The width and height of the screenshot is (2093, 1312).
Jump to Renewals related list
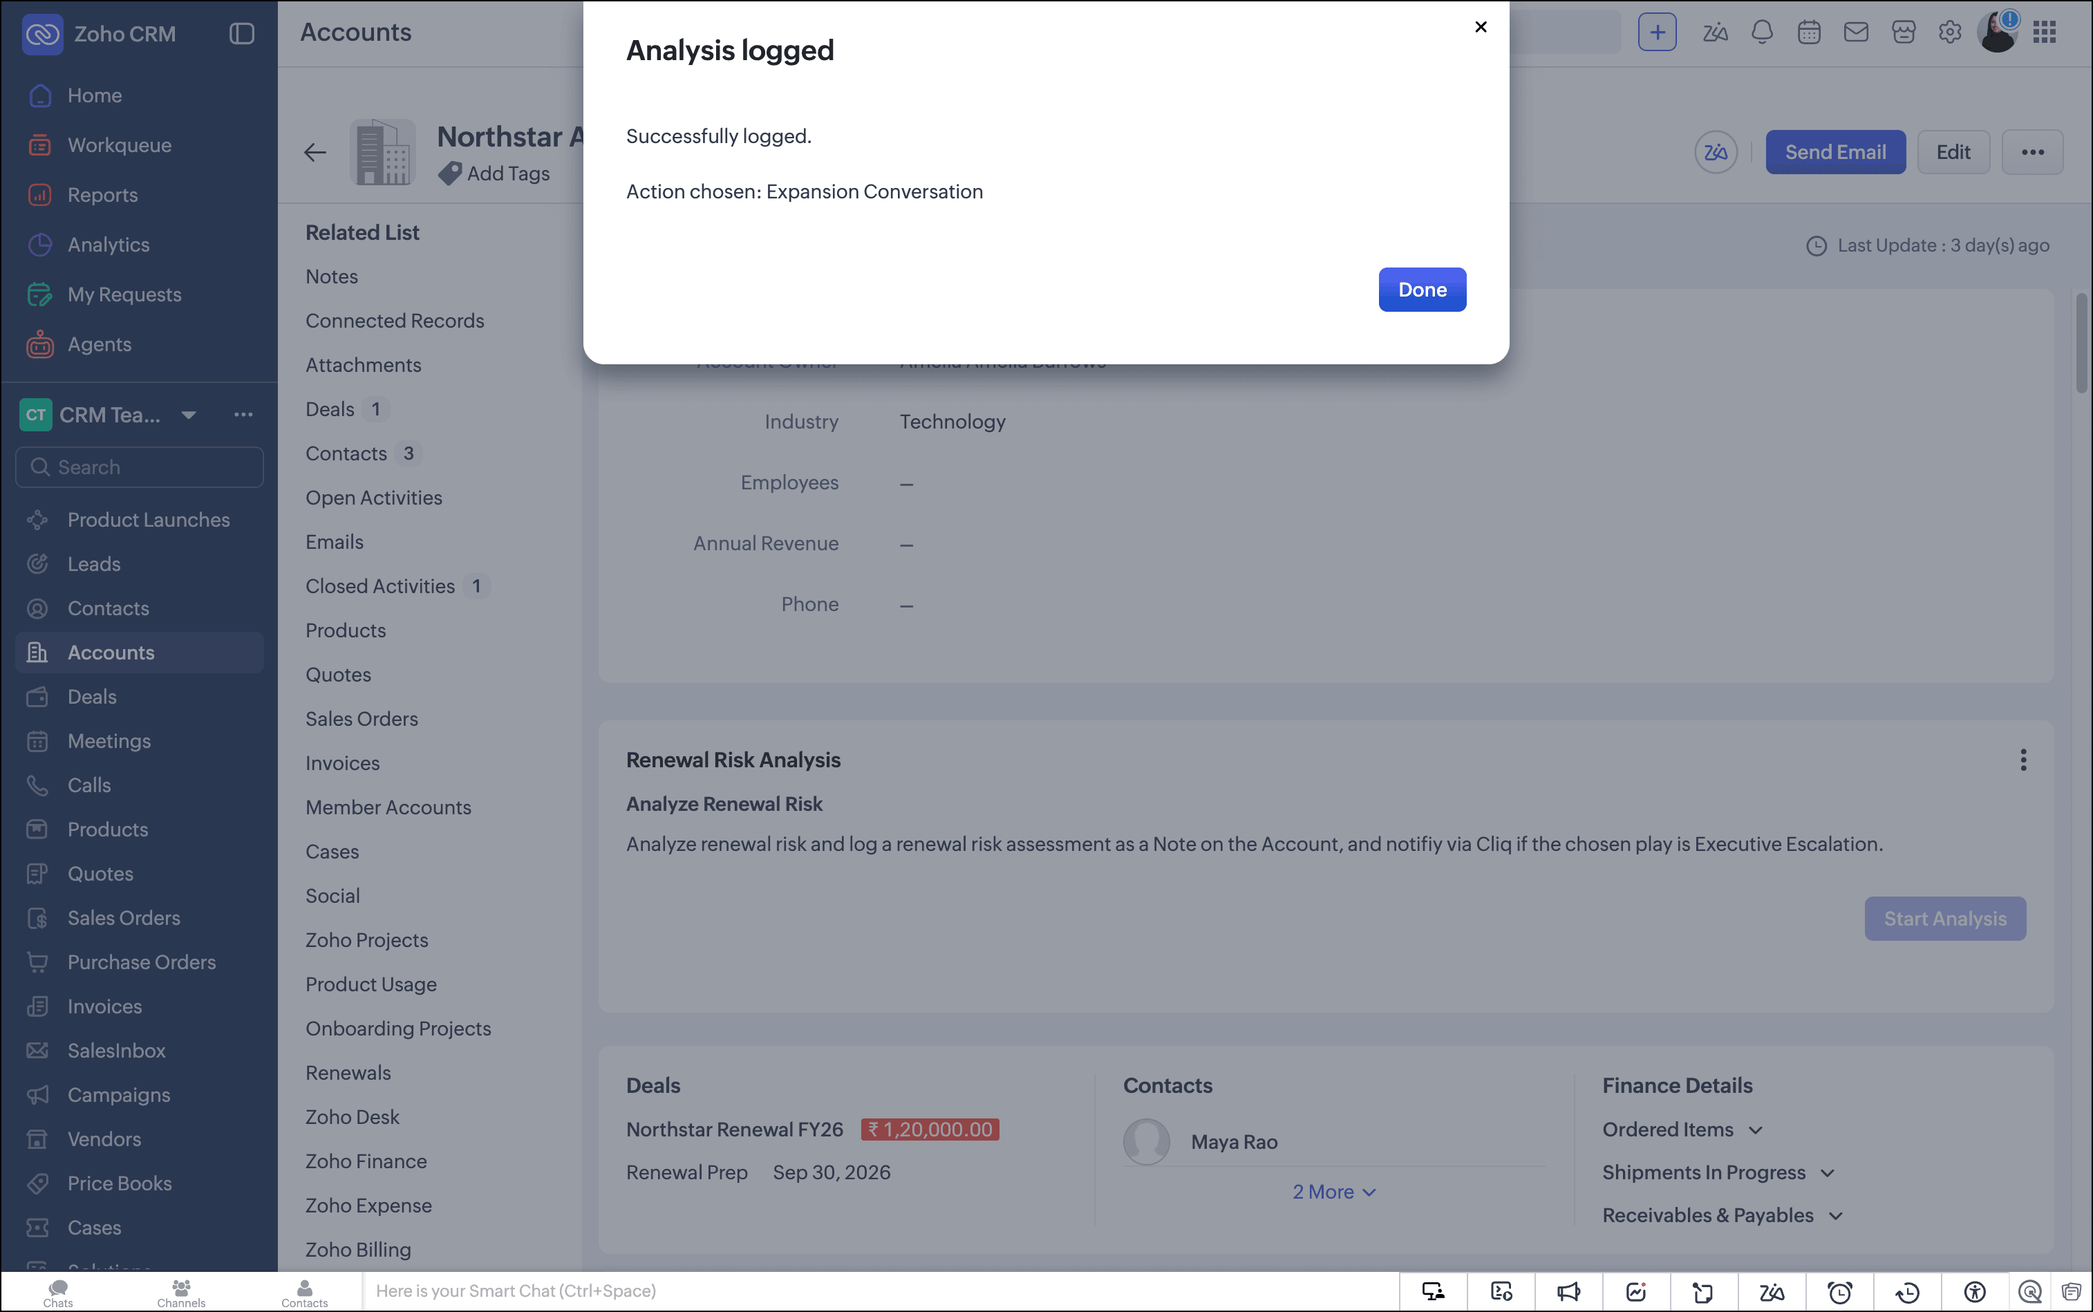[348, 1074]
